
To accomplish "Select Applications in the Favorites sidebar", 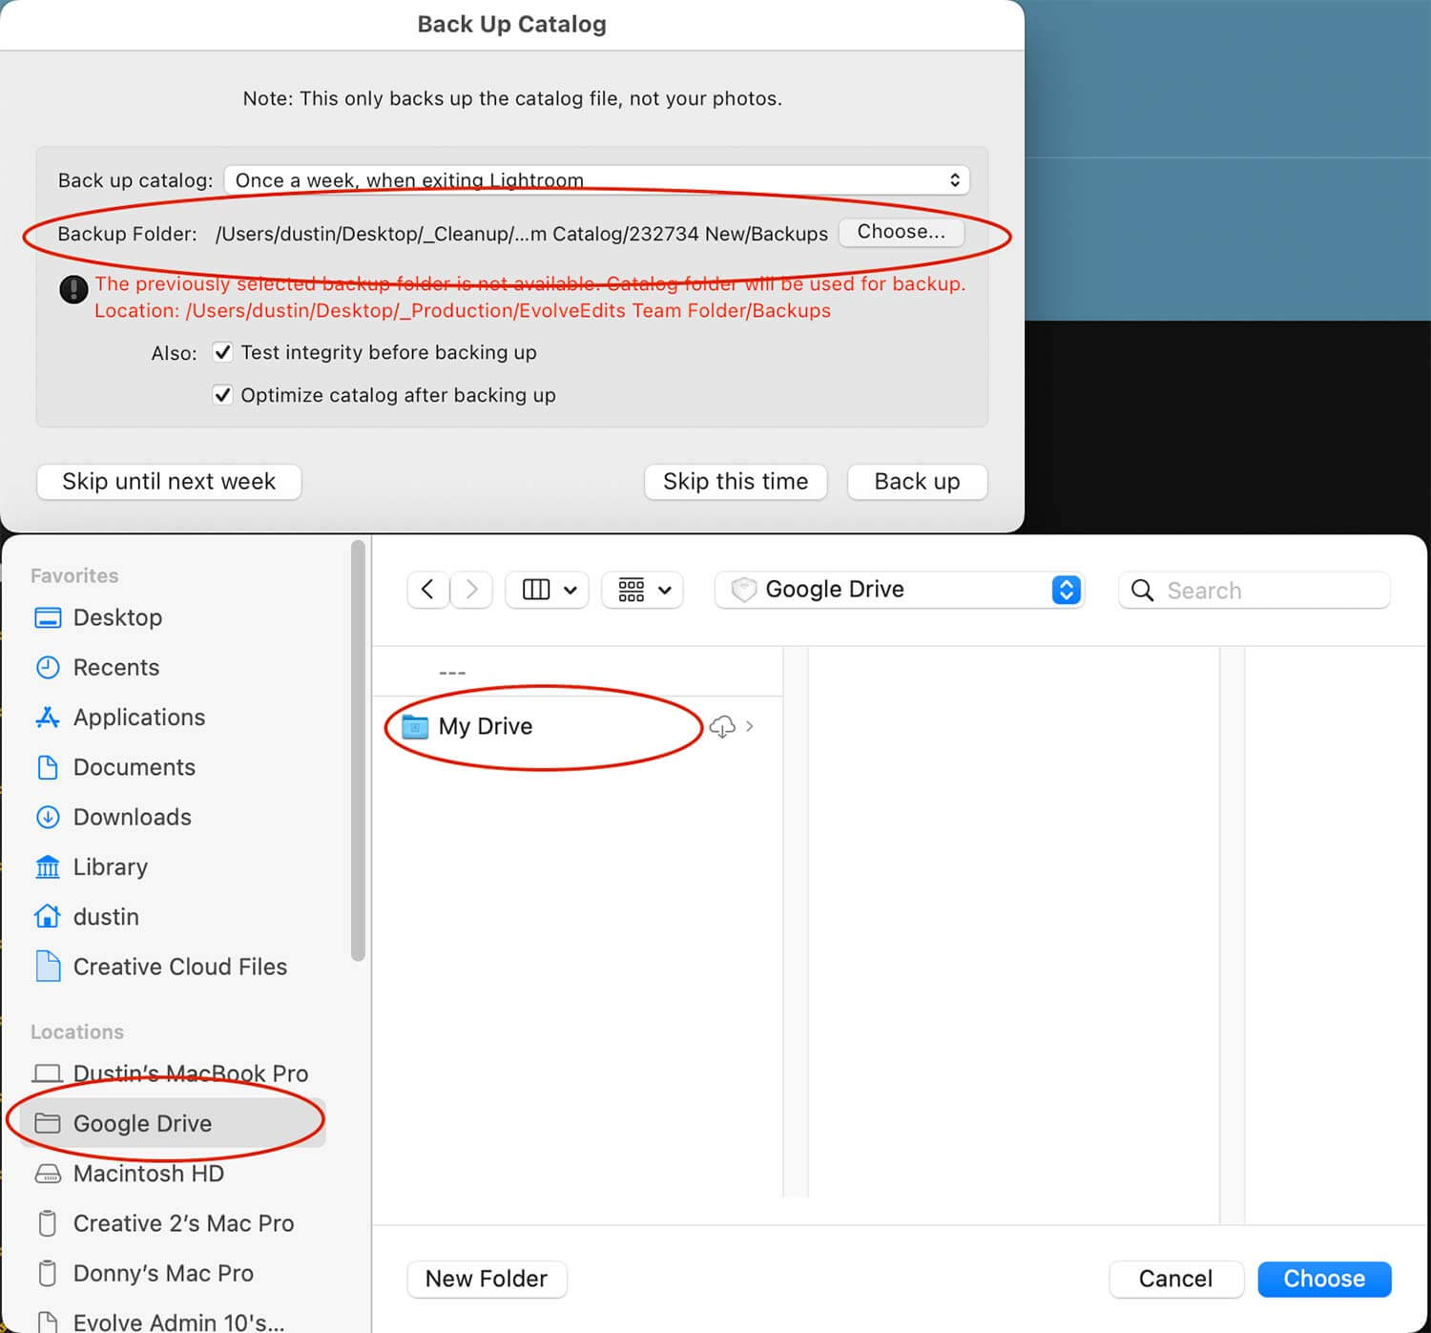I will (138, 718).
